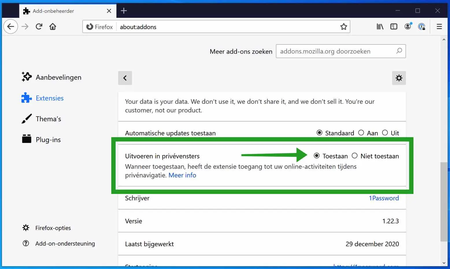Open the hamburger application menu
The height and width of the screenshot is (269, 450).
coord(439,27)
